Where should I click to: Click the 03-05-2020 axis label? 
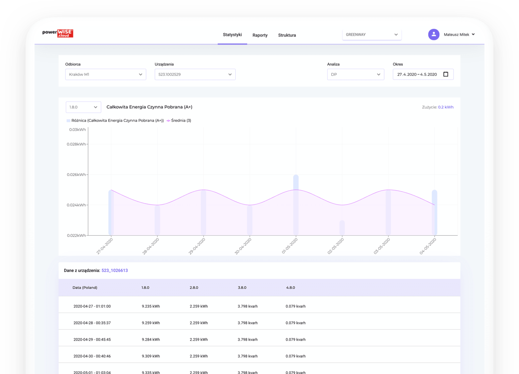(x=382, y=246)
